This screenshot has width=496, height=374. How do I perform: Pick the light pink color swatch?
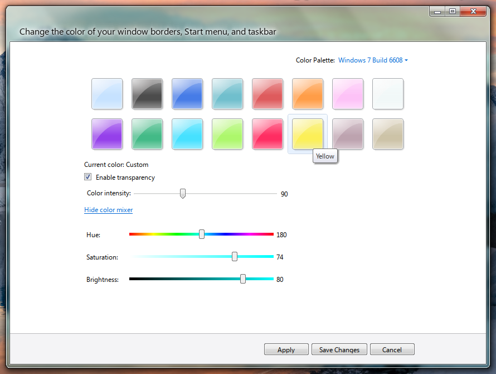point(348,94)
